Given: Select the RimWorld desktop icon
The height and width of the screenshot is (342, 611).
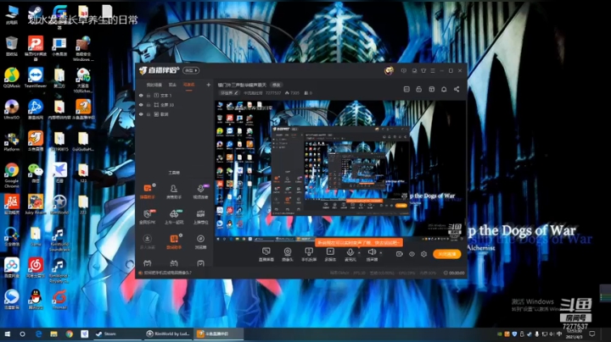Looking at the screenshot, I should click(59, 205).
